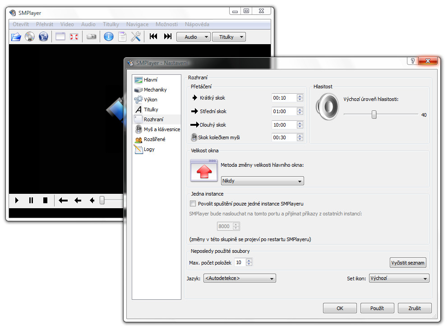This screenshot has height=329, width=448.
Task: Open the DVD disc icon in SMPlayer toolbar
Action: click(30, 37)
